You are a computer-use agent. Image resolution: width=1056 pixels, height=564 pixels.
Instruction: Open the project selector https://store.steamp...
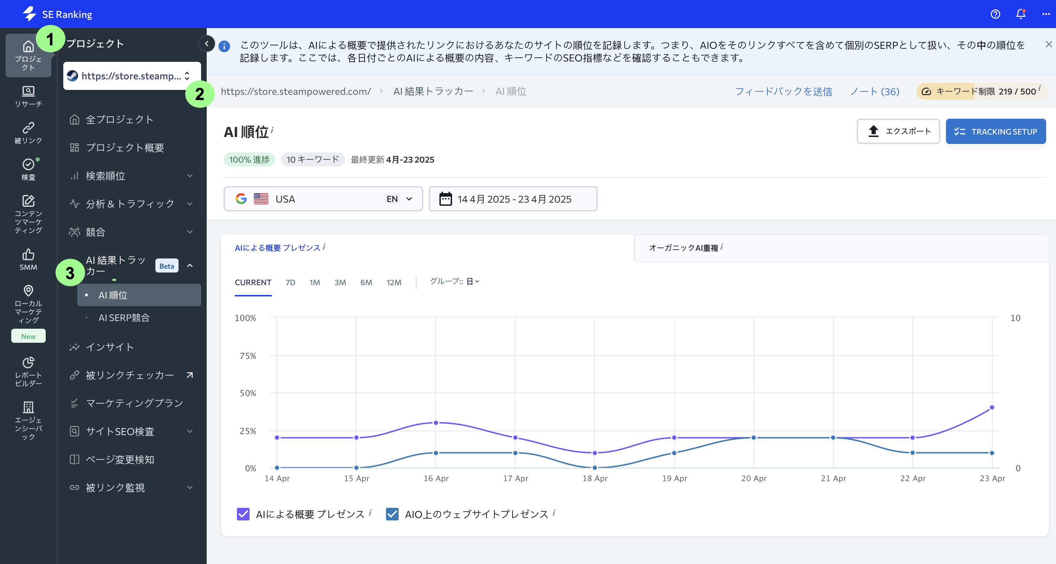pos(132,76)
